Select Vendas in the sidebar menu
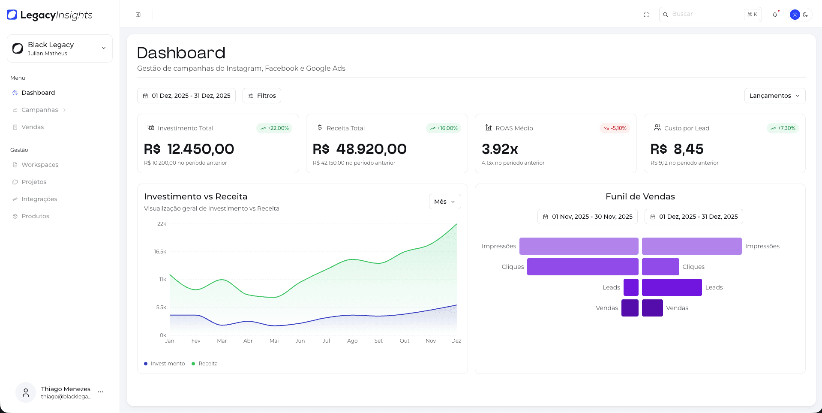 [x=33, y=127]
